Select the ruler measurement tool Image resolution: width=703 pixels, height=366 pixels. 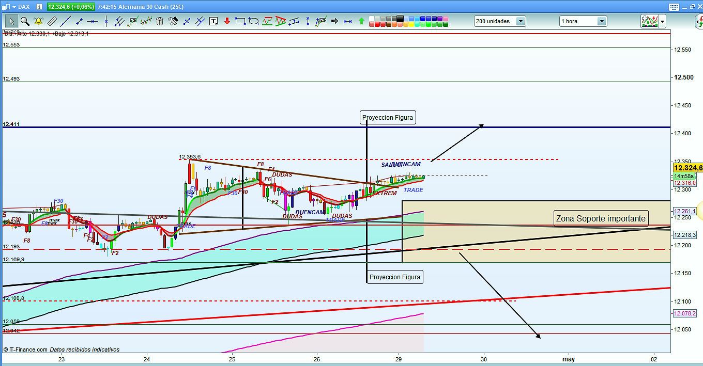[52, 21]
